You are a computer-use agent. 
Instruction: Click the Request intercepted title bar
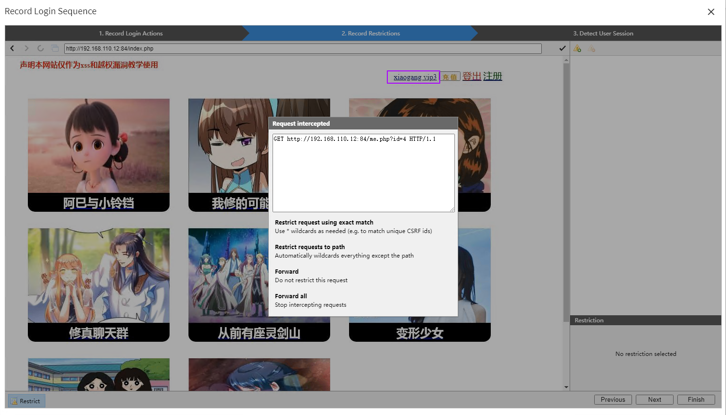point(363,123)
